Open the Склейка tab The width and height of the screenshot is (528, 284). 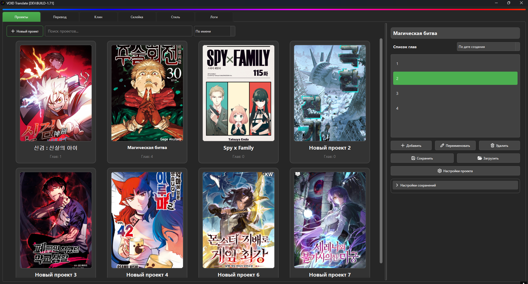[137, 17]
